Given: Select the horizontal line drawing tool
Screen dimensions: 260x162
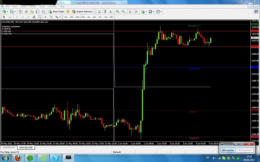Looking at the screenshot, I should (23, 17).
